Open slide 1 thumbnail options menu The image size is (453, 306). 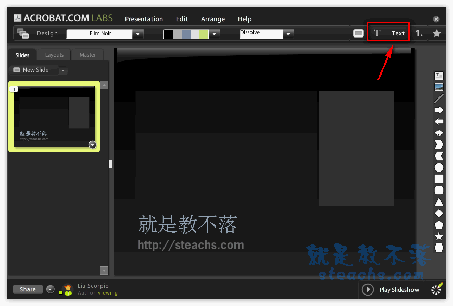pos(93,144)
